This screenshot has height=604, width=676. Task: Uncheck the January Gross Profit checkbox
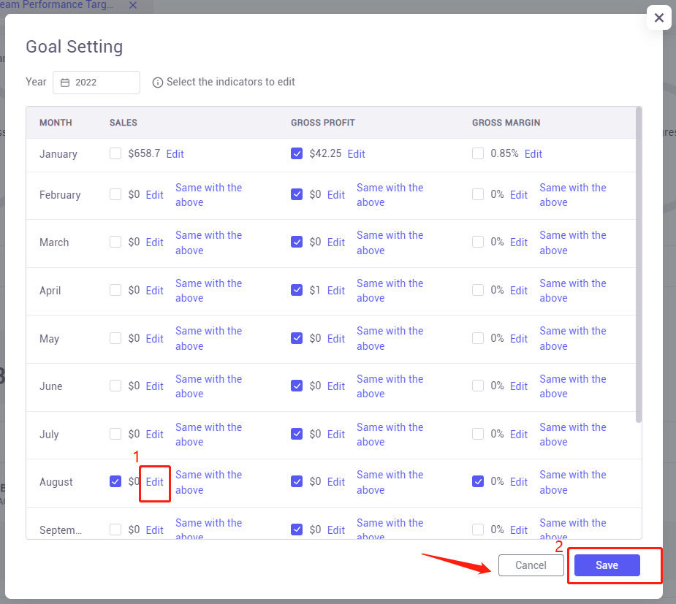(297, 153)
